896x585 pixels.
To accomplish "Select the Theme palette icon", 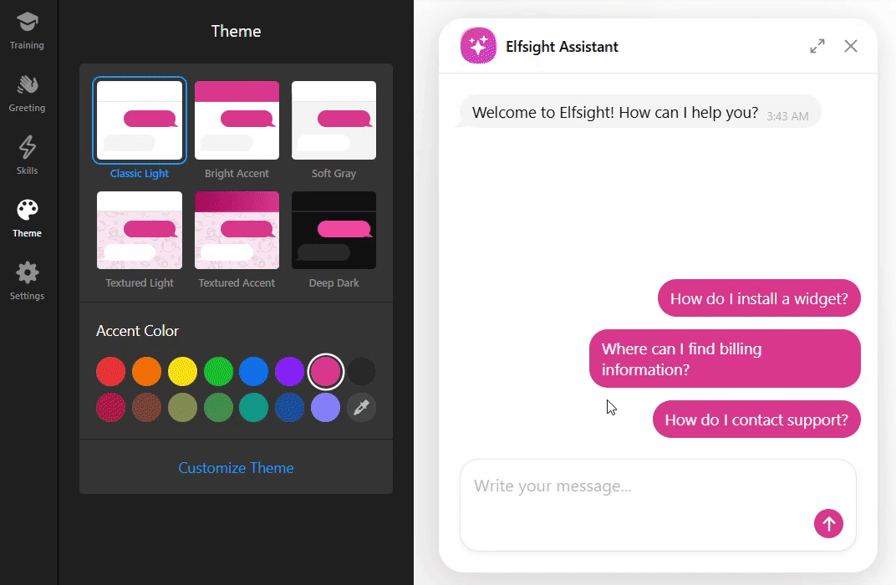I will 27,211.
